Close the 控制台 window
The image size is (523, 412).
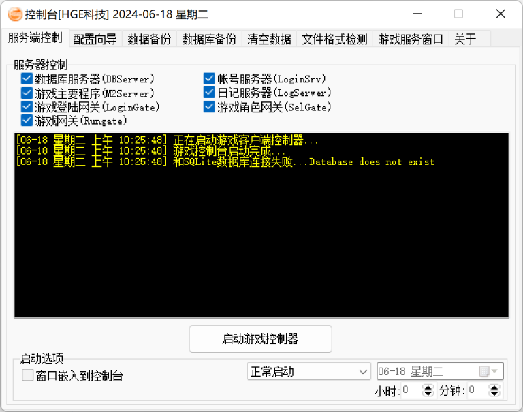click(x=501, y=14)
